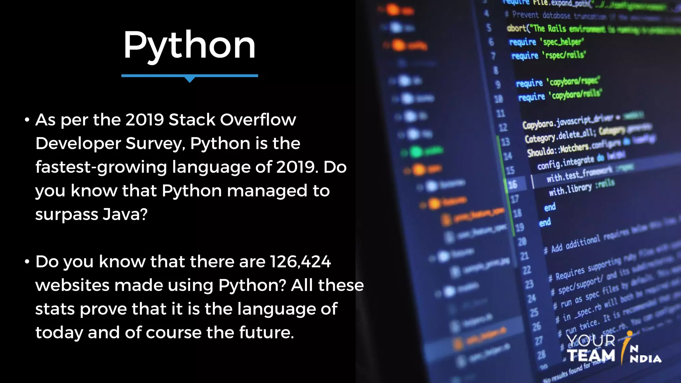This screenshot has width=681, height=383.
Task: Click second bullet point dot
Action: pos(27,262)
